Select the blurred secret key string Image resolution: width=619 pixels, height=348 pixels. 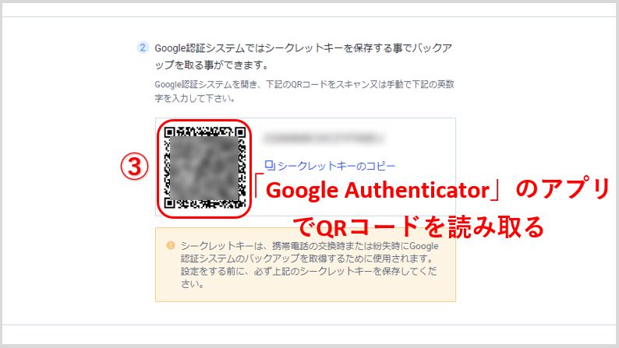[x=324, y=138]
